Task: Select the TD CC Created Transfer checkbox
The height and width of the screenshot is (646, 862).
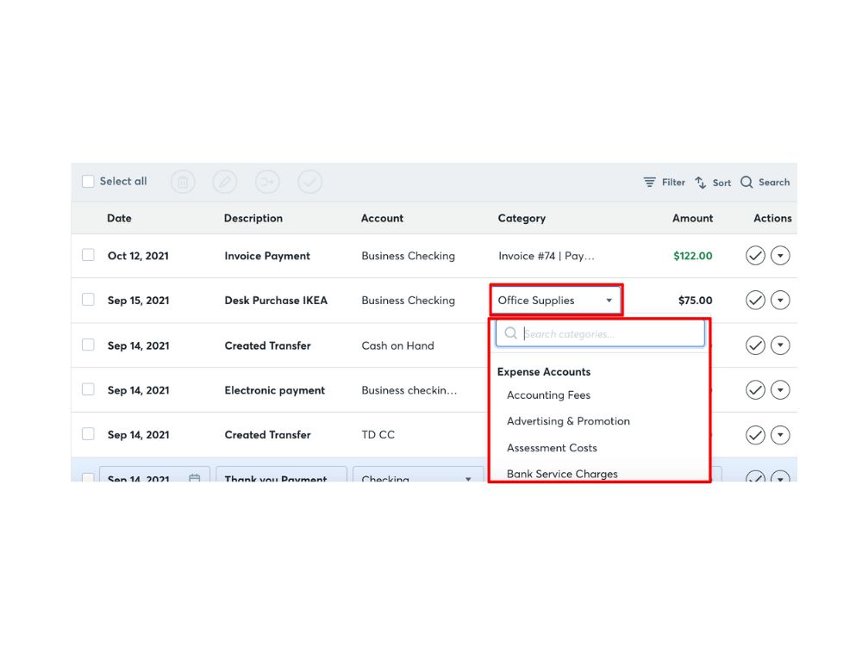Action: [88, 433]
